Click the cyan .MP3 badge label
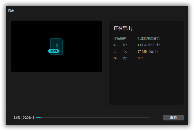The height and width of the screenshot is (131, 194). pos(54,51)
